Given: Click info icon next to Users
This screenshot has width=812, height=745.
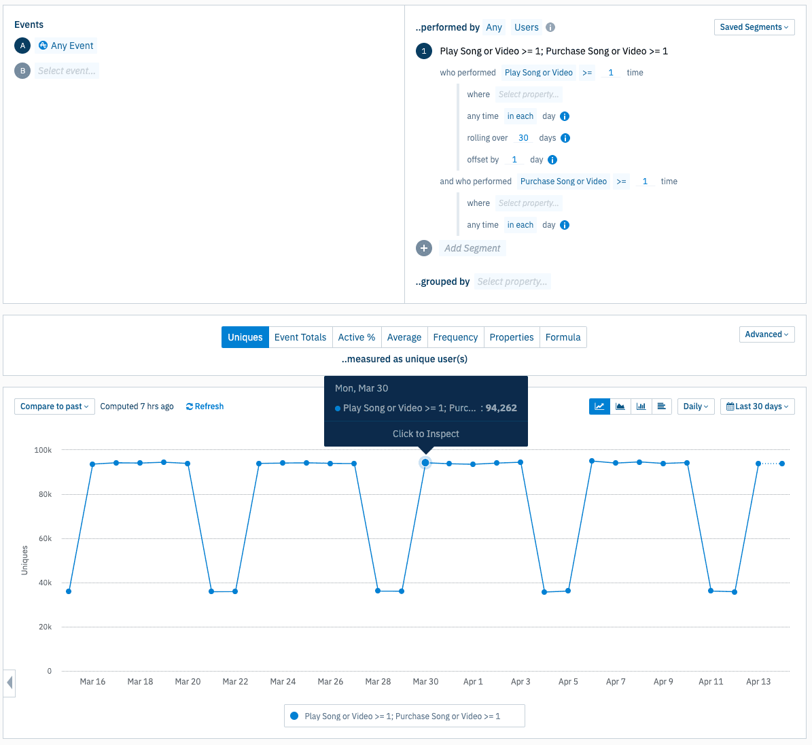Looking at the screenshot, I should [550, 27].
